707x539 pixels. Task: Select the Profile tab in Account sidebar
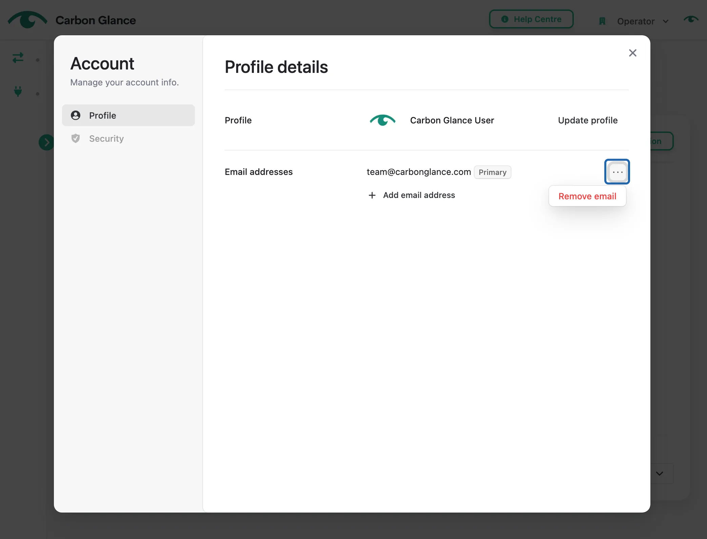point(128,115)
